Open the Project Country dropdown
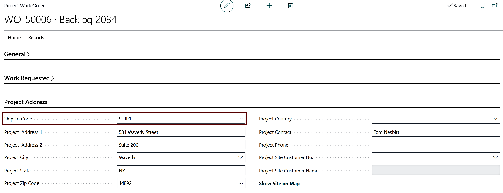The height and width of the screenshot is (193, 503). pyautogui.click(x=495, y=119)
